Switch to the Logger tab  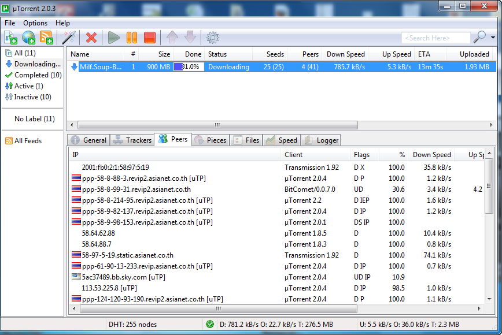(321, 140)
